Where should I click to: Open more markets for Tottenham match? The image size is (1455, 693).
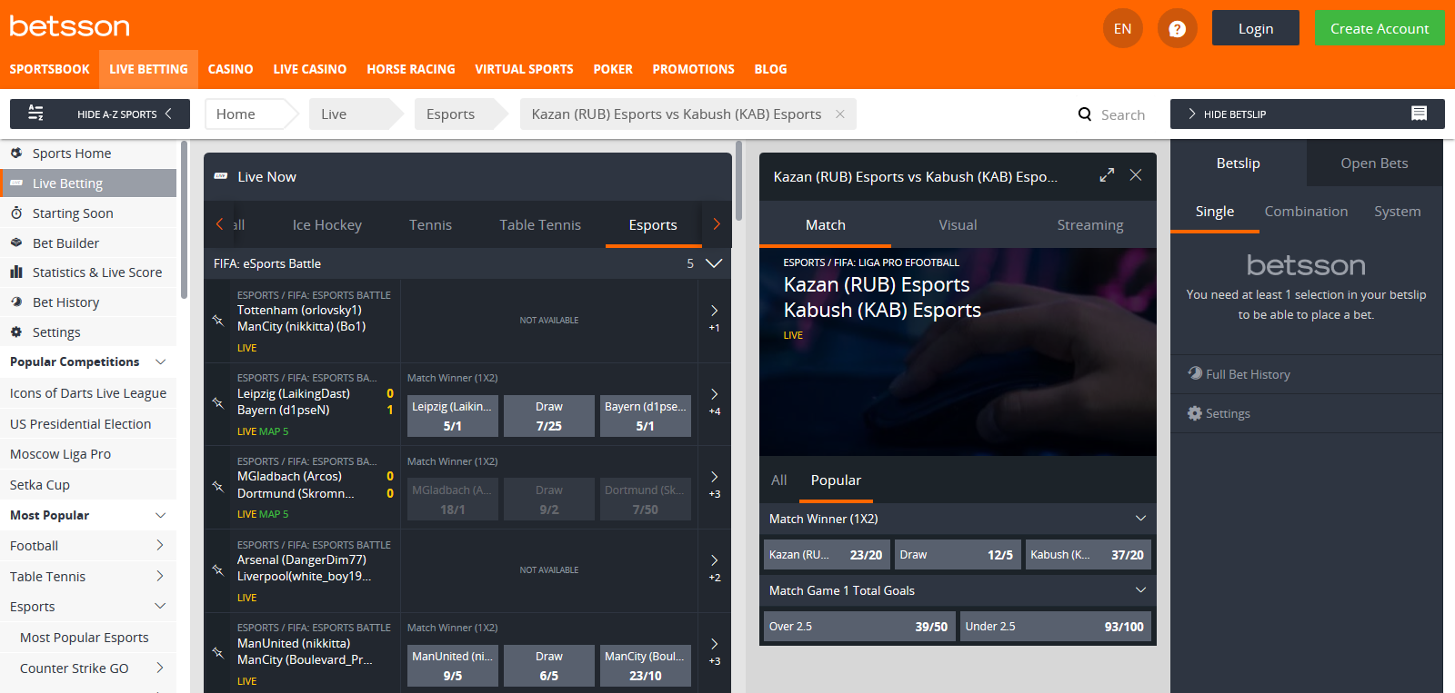click(715, 319)
